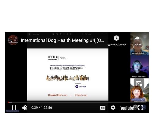Click the Orivet.com link on slide

[81, 95]
